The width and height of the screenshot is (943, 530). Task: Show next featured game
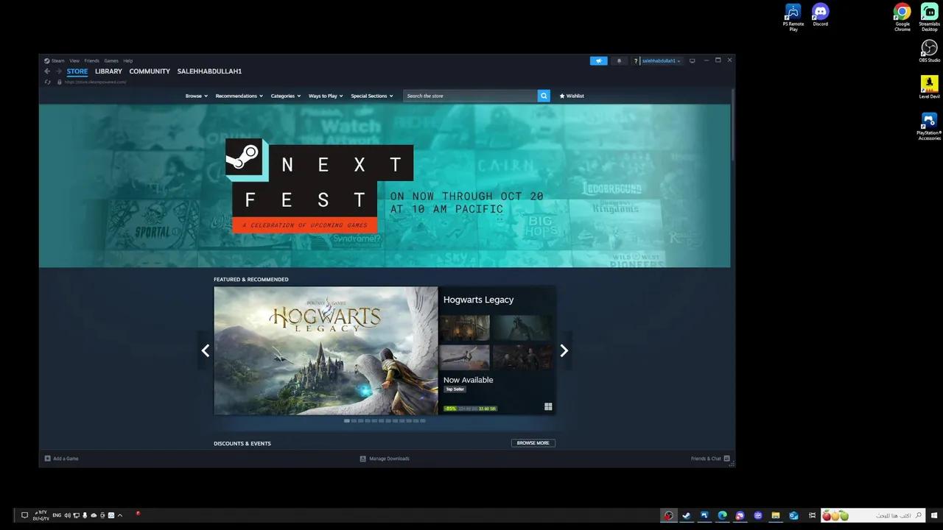point(564,350)
